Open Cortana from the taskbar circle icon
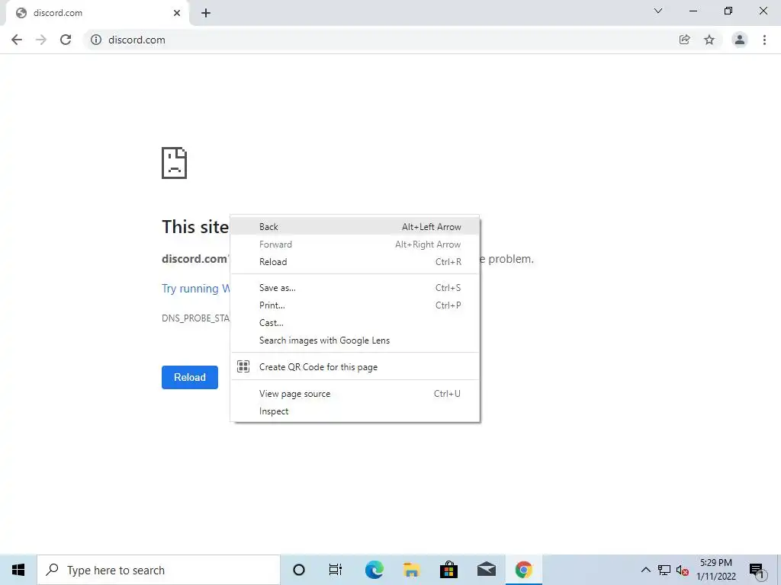Screen dimensions: 781x585 click(x=299, y=570)
